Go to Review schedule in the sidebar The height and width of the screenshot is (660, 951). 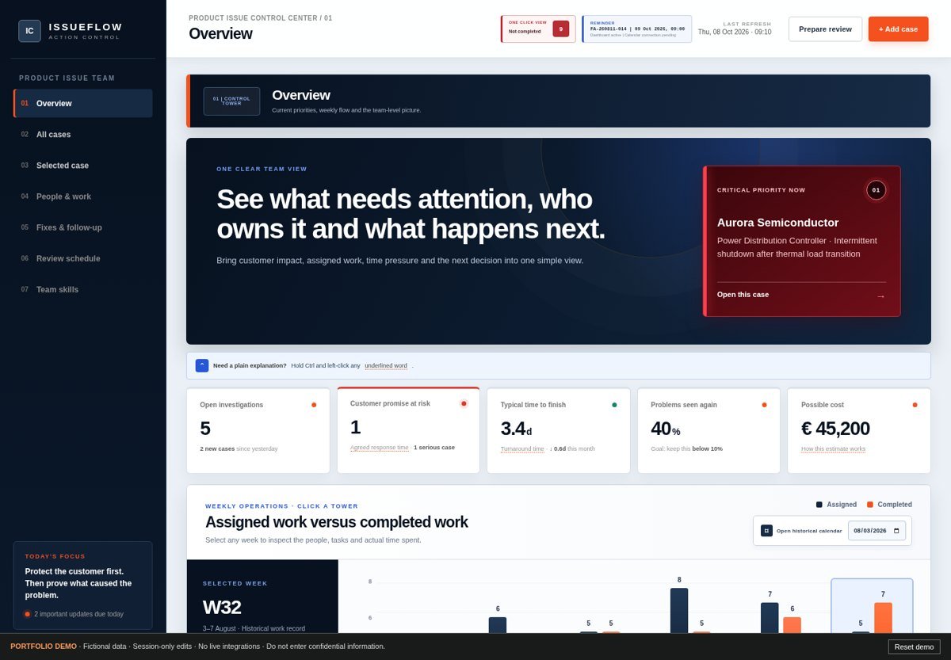click(x=83, y=258)
